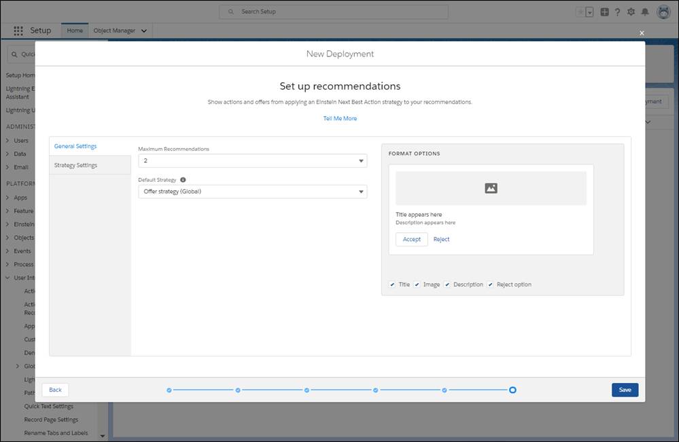Open Record Page Settings in sidebar

pyautogui.click(x=51, y=420)
